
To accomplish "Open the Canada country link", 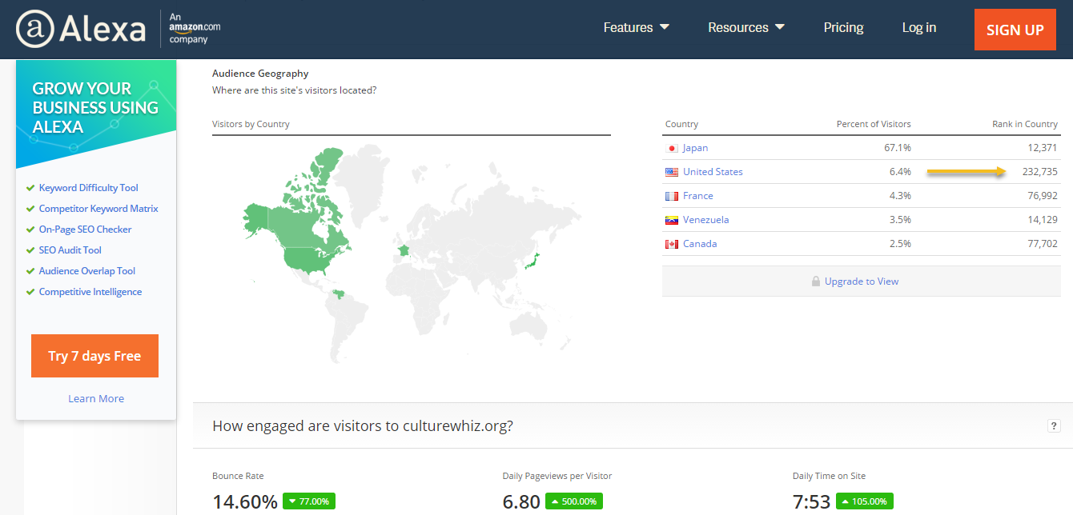I will point(700,244).
